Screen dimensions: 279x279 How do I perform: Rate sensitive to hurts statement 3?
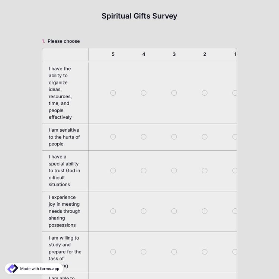tap(174, 137)
